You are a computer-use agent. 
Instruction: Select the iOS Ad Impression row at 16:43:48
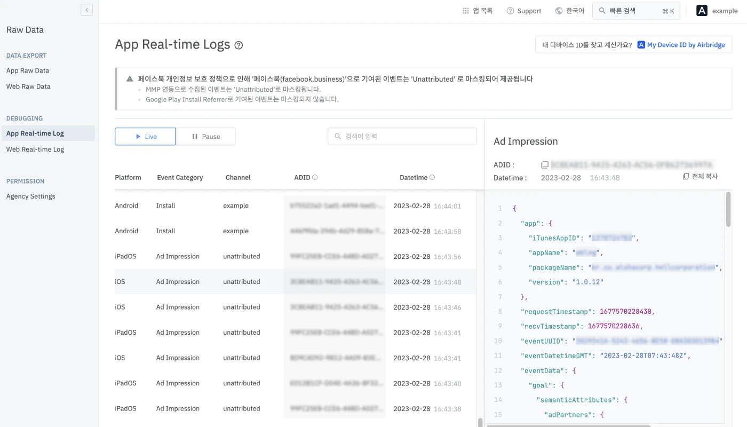(295, 282)
